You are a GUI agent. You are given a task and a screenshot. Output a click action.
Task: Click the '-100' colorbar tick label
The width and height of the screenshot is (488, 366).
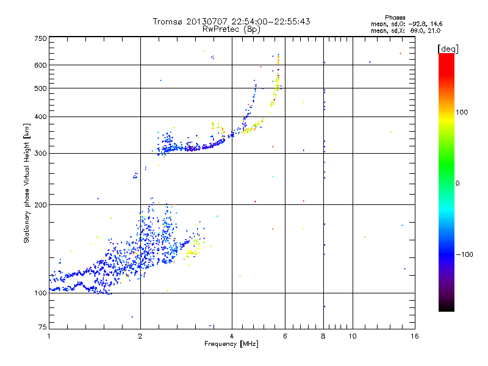pos(464,254)
